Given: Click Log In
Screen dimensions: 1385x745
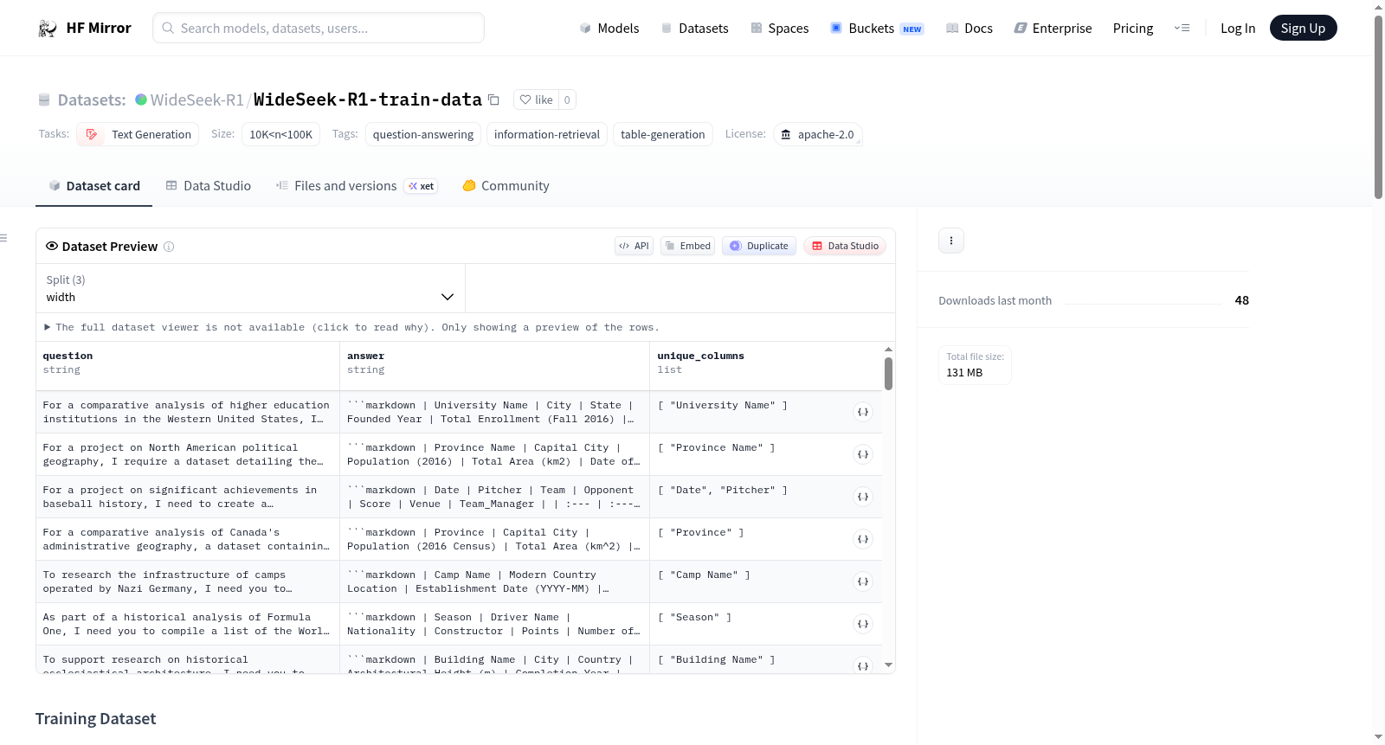Looking at the screenshot, I should 1238,29.
